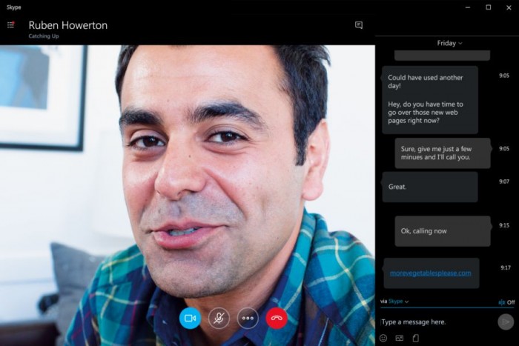Minimize the Skype window
Image resolution: width=519 pixels, height=346 pixels.
click(x=468, y=7)
